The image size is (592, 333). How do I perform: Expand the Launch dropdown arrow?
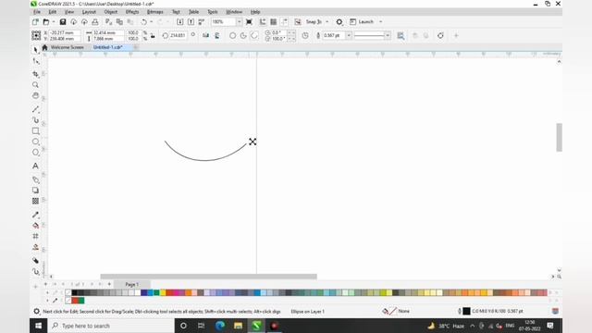380,22
